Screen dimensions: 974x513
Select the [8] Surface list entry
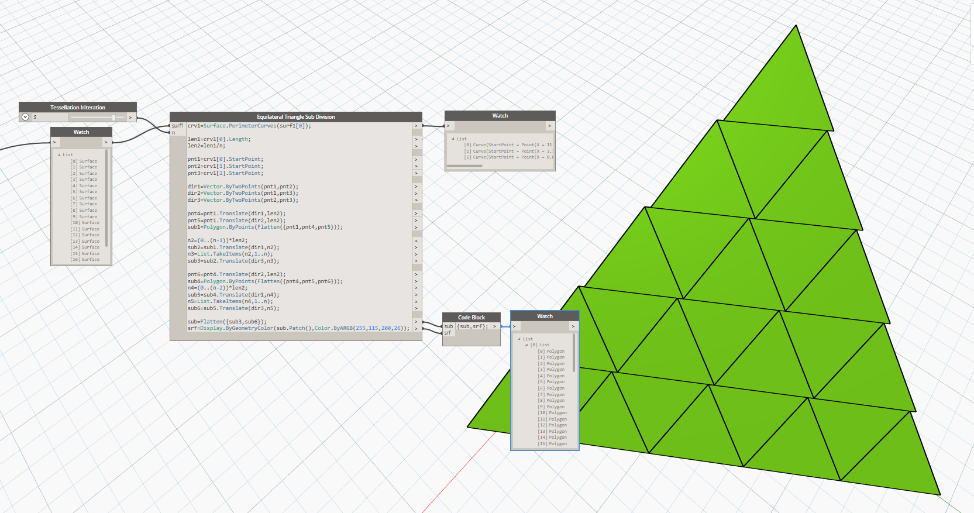pyautogui.click(x=84, y=210)
